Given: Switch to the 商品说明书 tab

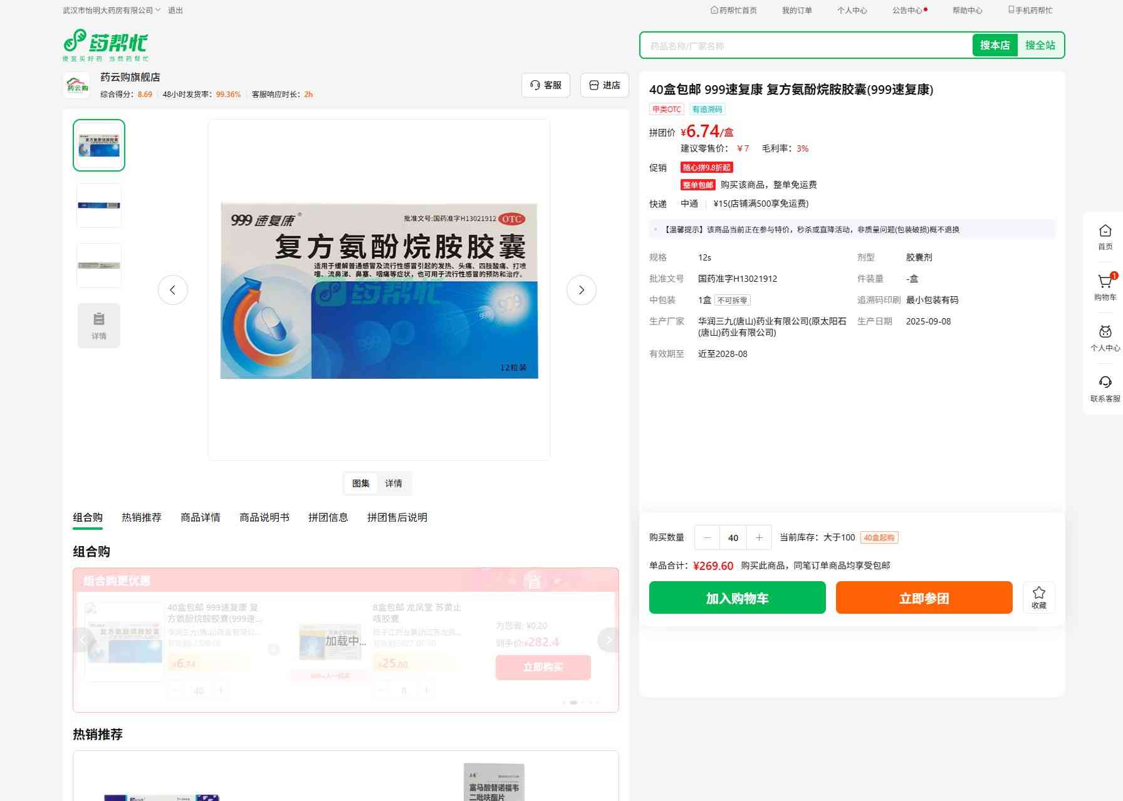Looking at the screenshot, I should click(x=264, y=517).
